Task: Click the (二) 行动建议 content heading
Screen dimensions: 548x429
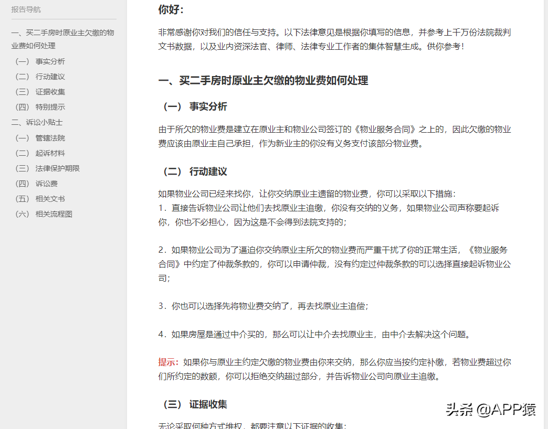Action: pos(194,171)
